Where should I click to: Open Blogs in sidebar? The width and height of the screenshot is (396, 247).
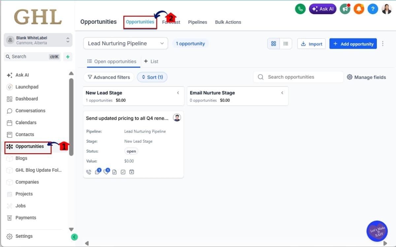(21, 158)
